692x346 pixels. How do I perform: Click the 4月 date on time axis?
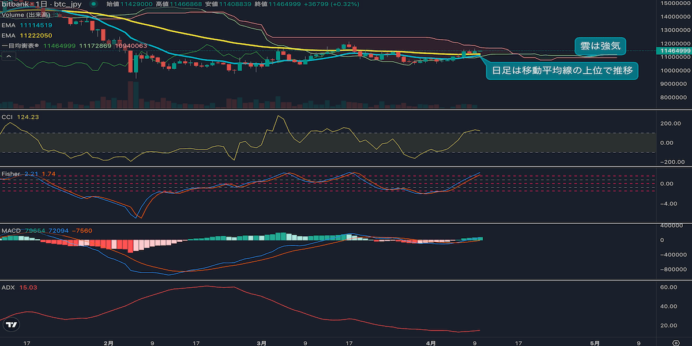coord(430,343)
